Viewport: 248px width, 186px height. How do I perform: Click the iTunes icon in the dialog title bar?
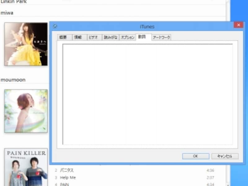[55, 26]
